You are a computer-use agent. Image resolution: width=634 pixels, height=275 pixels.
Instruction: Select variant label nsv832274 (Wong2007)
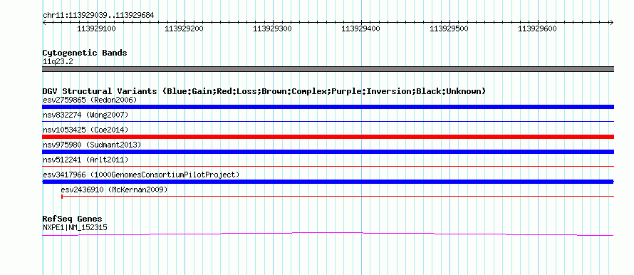(x=85, y=115)
